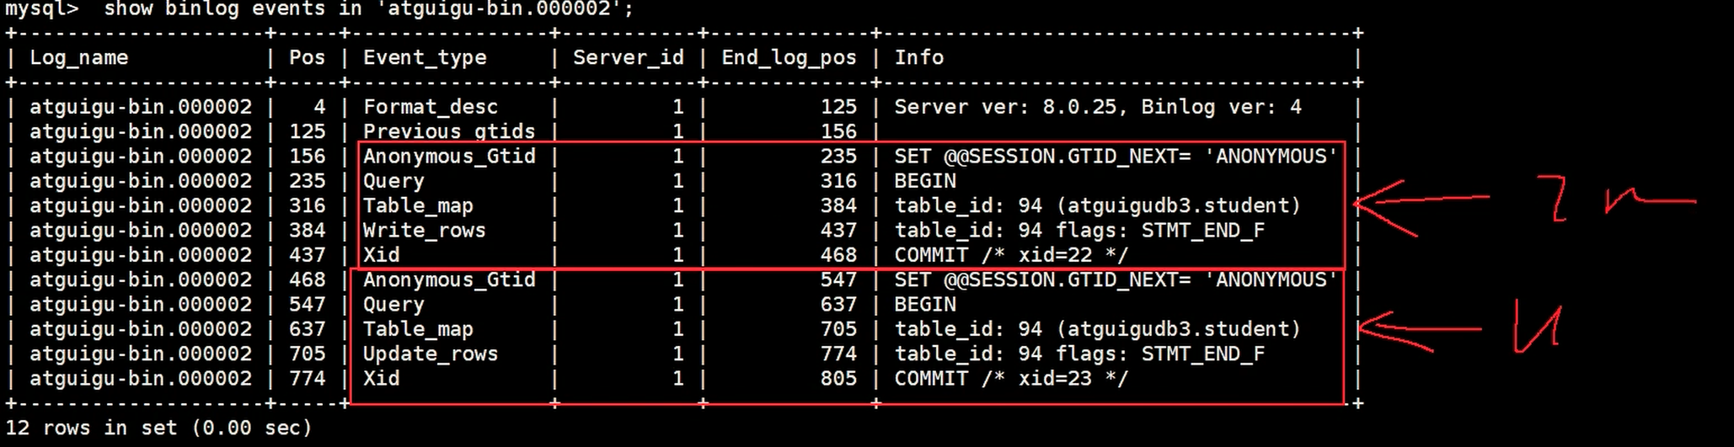Select the COMMIT xid=23 info text
This screenshot has height=447, width=1734.
(x=1011, y=379)
